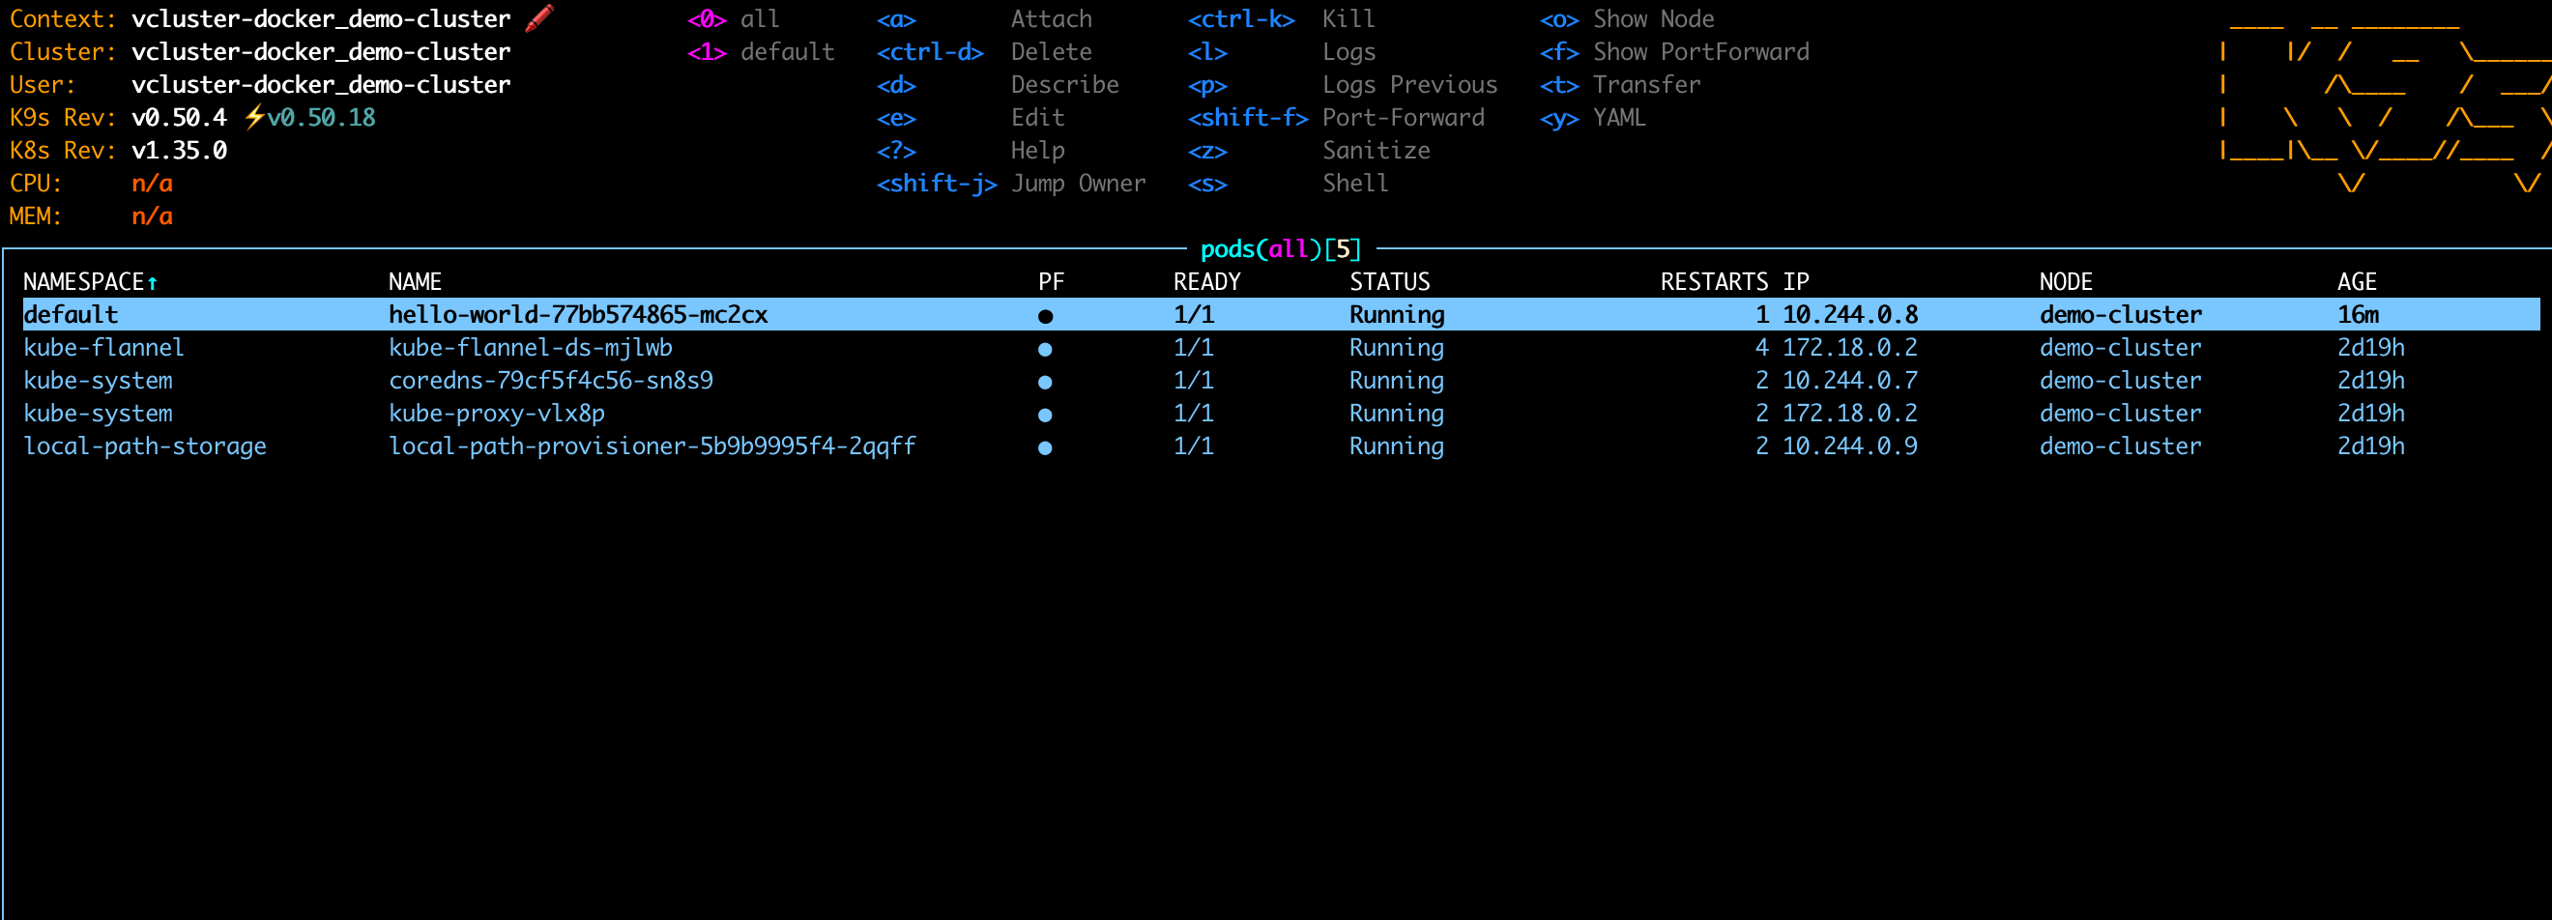Click the Show Node command hint
The image size is (2552, 920).
1653,18
